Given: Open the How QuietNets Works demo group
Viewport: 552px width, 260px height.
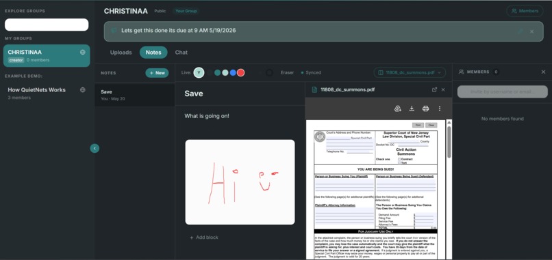Looking at the screenshot, I should (47, 93).
